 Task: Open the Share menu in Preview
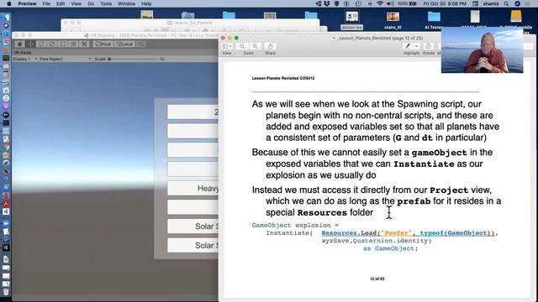pyautogui.click(x=271, y=46)
